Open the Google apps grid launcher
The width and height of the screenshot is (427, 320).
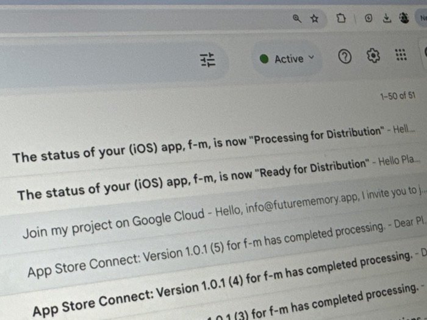pyautogui.click(x=401, y=55)
